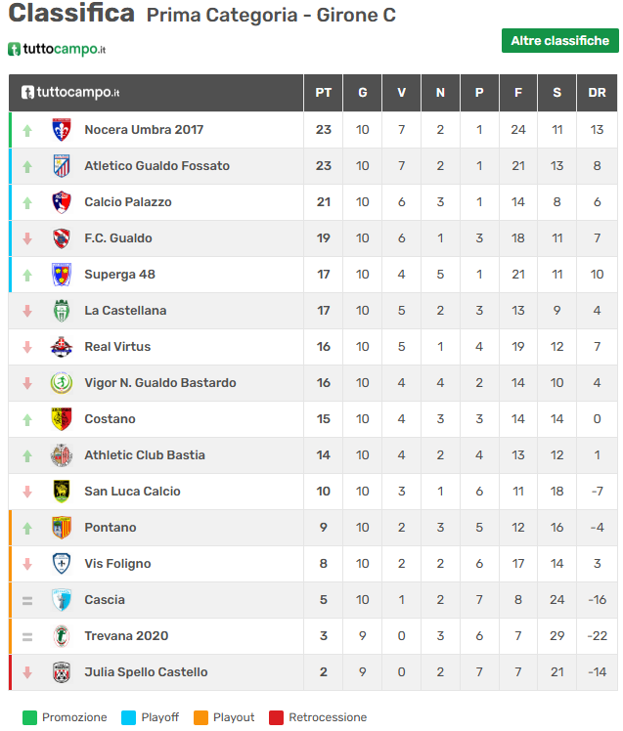Click the tuttocampo.it logo in table header
Viewport: 623px width, 731px height.
pyautogui.click(x=70, y=93)
